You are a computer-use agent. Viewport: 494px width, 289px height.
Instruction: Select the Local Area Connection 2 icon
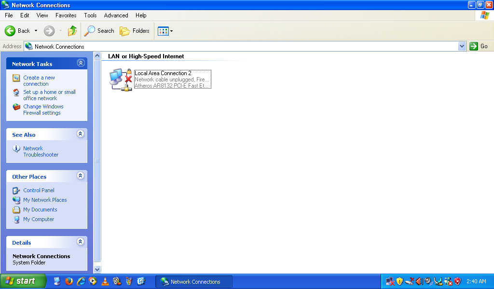(x=121, y=79)
